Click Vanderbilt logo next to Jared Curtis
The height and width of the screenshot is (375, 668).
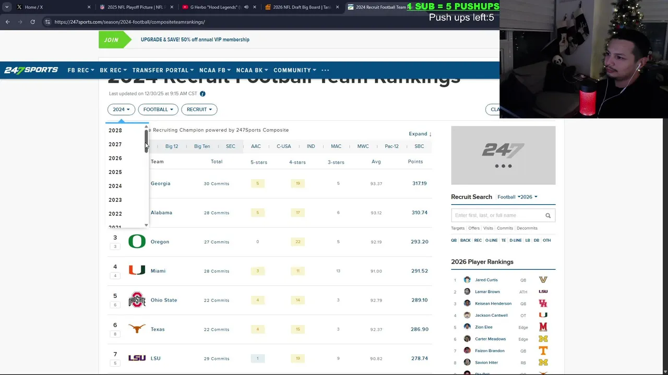[543, 280]
